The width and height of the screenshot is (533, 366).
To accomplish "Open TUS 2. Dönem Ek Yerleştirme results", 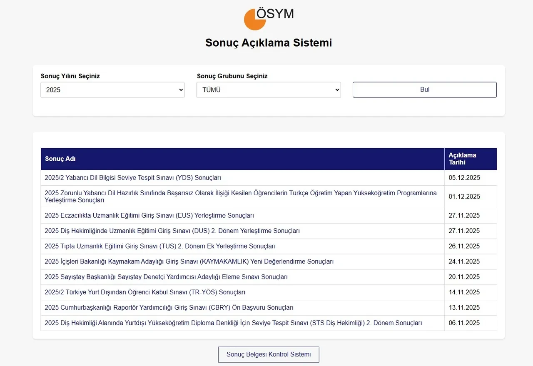I will (160, 246).
